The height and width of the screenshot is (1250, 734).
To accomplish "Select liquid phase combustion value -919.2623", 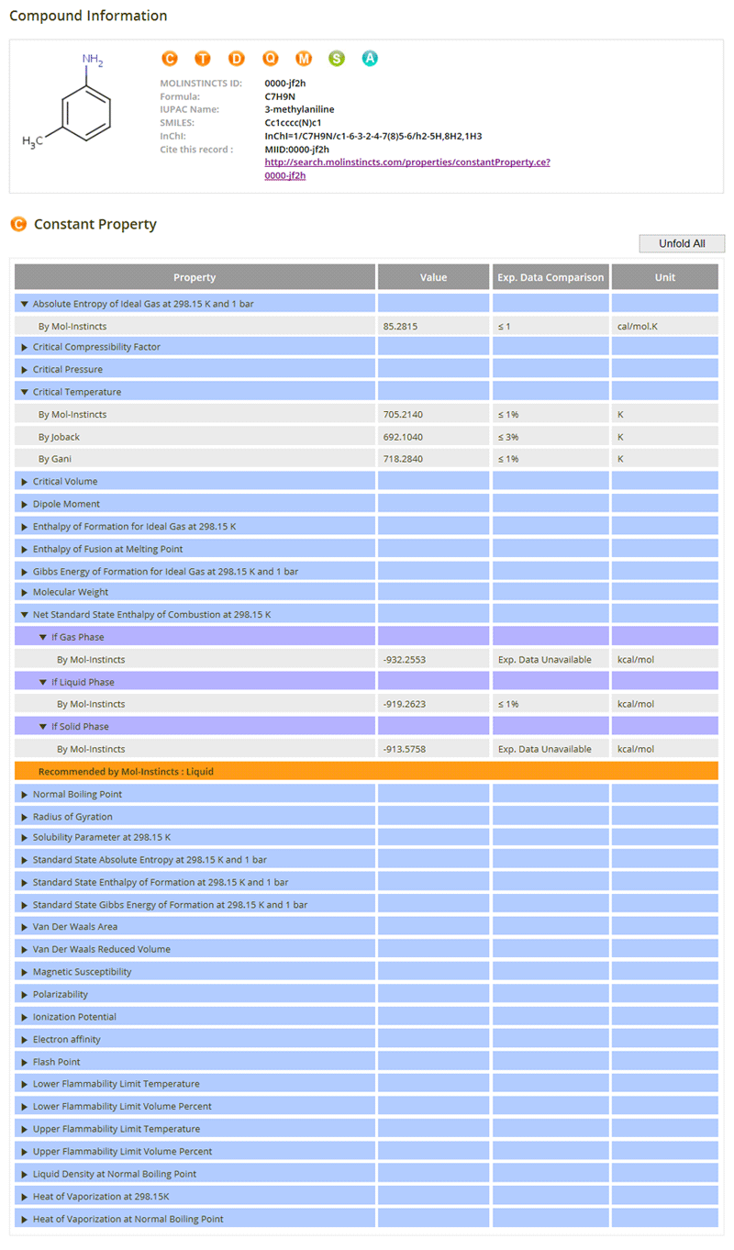I will click(x=406, y=704).
